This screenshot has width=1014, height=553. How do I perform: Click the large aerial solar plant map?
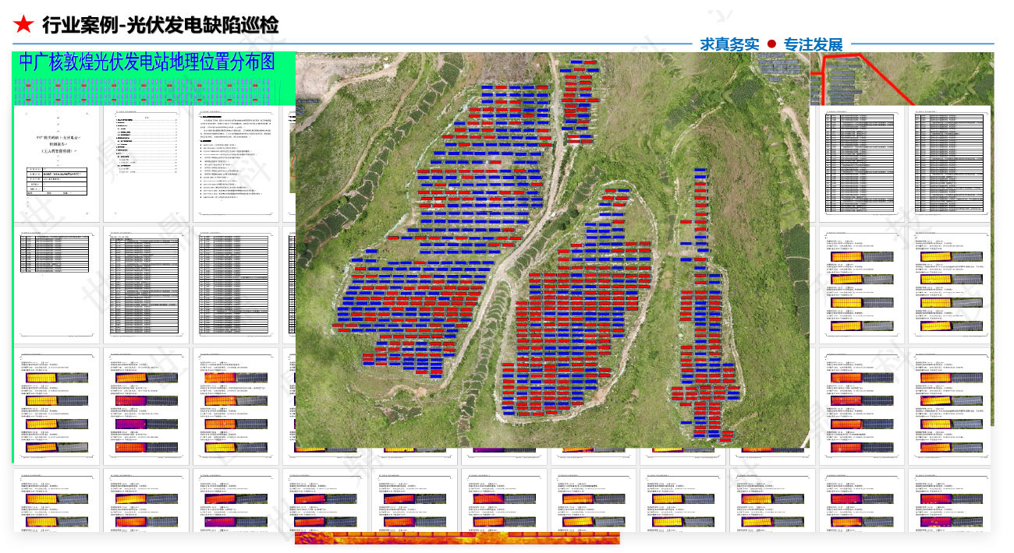pos(546,257)
